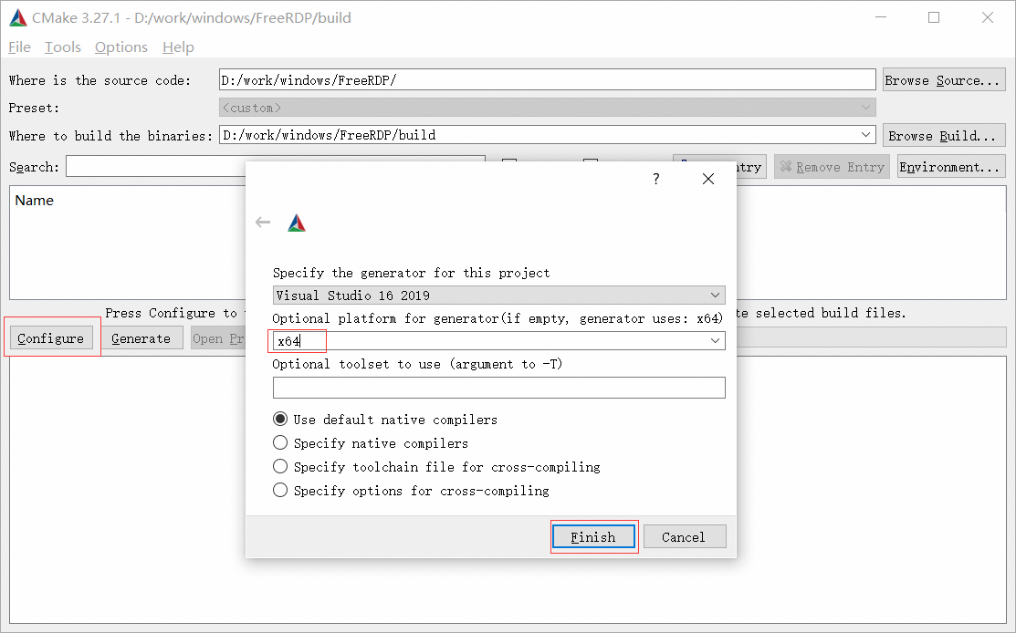
Task: Open the generator dropdown arrow
Action: point(715,295)
